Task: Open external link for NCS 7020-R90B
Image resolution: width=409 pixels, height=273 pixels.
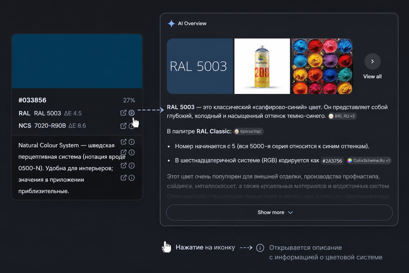Action: click(123, 126)
